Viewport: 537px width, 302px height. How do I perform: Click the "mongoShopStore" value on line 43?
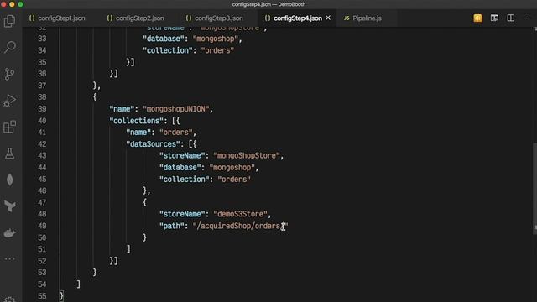point(247,156)
